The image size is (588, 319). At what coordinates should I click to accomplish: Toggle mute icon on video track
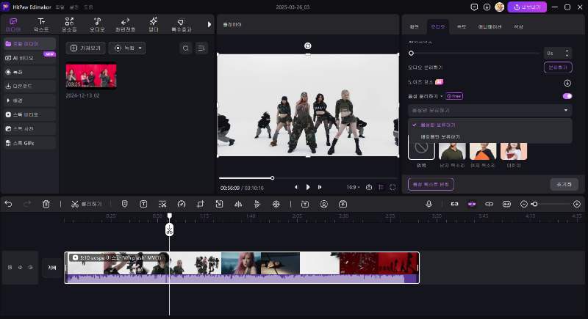[31, 268]
